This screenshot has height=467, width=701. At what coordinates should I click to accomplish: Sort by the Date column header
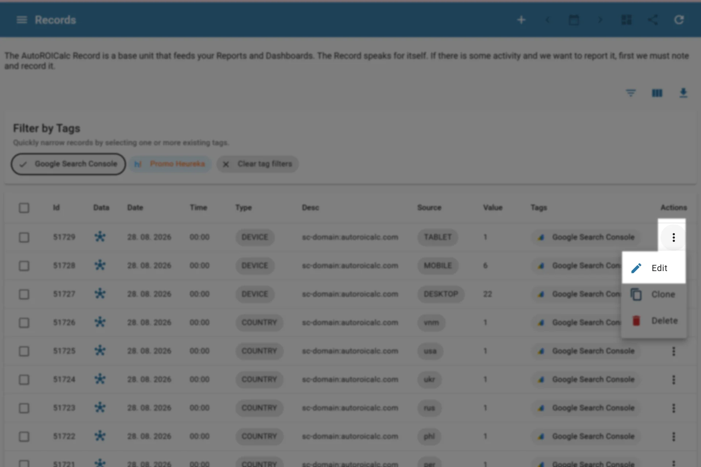tap(135, 208)
